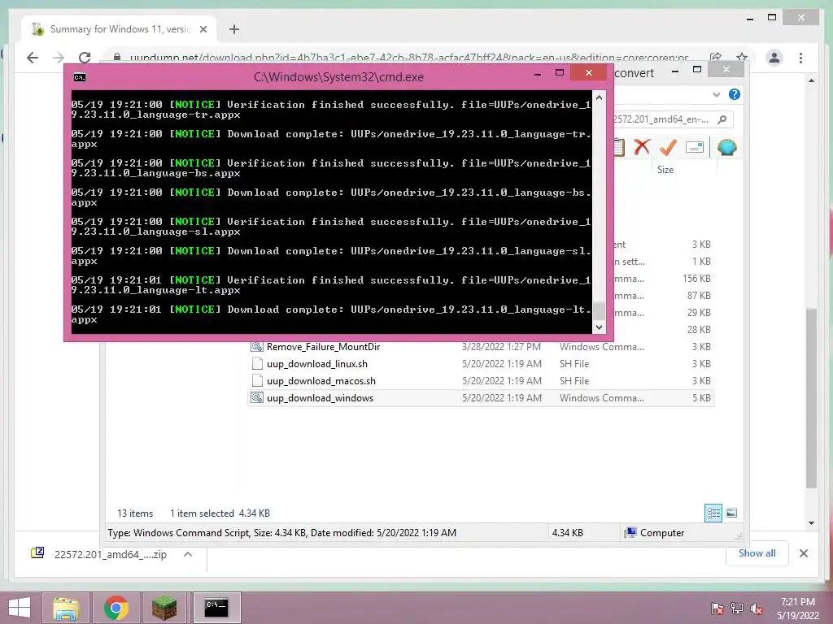Click the red X delete icon
The width and height of the screenshot is (833, 624).
click(x=642, y=147)
